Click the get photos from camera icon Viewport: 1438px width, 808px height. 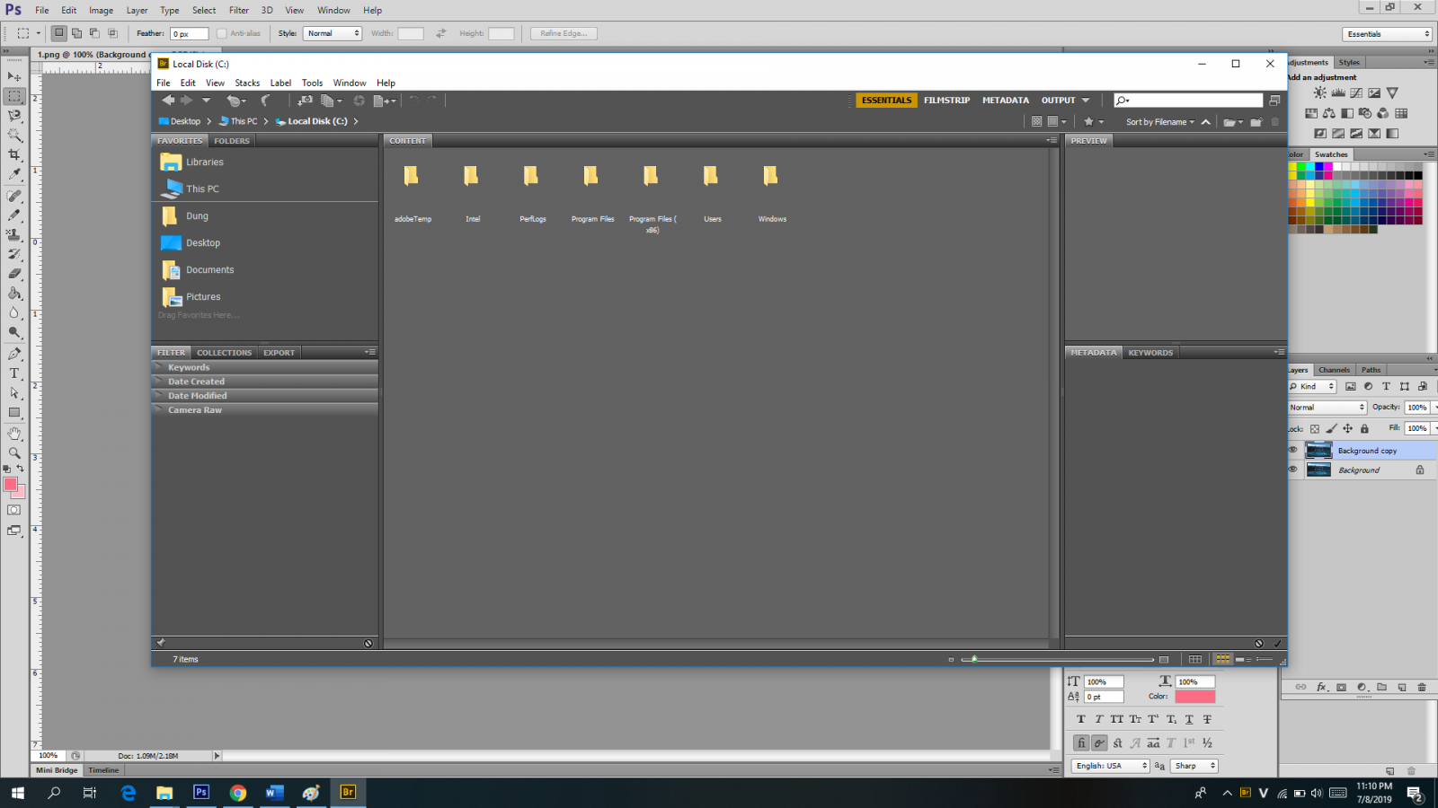click(305, 101)
